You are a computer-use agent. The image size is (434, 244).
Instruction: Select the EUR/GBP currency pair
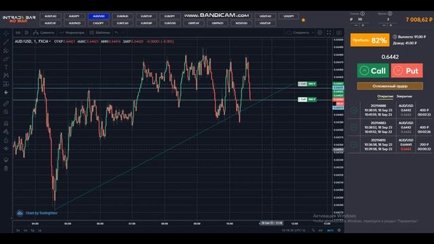click(x=146, y=23)
